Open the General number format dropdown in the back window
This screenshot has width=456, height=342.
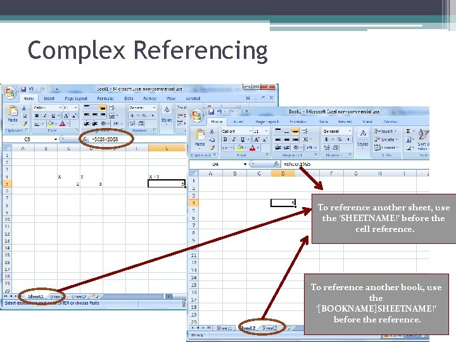tap(154, 108)
